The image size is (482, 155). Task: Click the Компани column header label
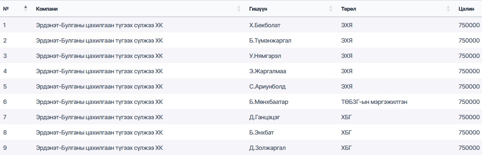[x=47, y=9]
